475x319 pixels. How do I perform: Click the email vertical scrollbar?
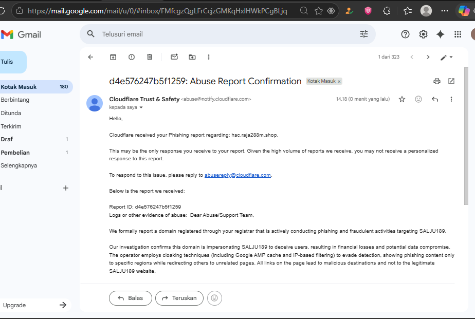click(466, 136)
